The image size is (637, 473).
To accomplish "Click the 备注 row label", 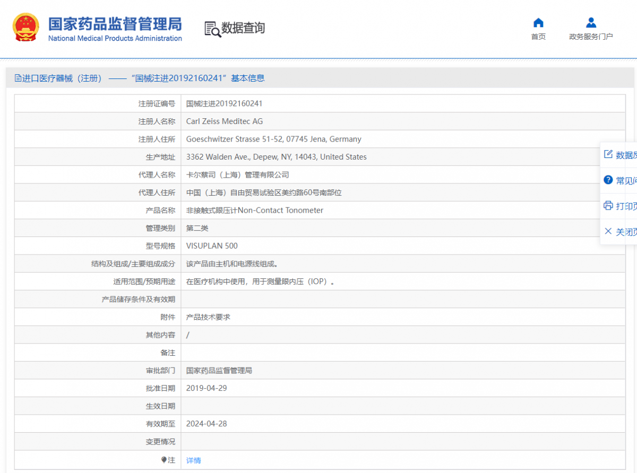I will (168, 353).
